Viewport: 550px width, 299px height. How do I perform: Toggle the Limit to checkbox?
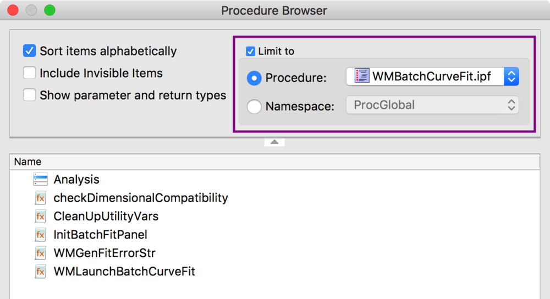[x=250, y=51]
